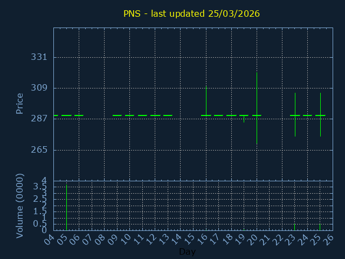The width and height of the screenshot is (345, 259).
Task: Click the Price axis label
Action: (x=20, y=103)
